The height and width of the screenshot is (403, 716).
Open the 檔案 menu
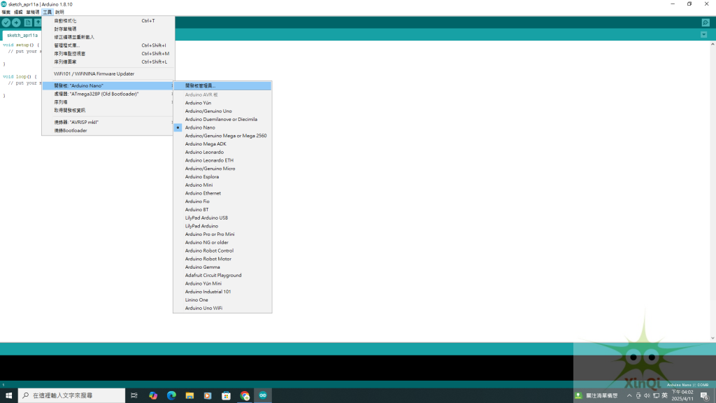point(6,13)
